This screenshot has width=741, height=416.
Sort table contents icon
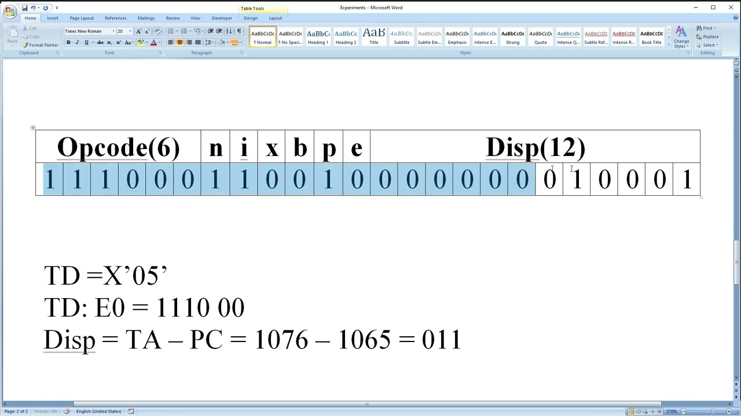point(229,31)
